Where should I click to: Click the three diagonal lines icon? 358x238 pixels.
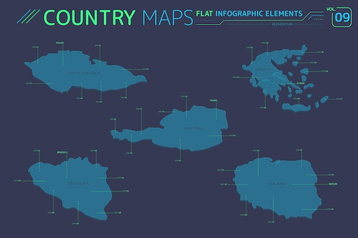29,17
